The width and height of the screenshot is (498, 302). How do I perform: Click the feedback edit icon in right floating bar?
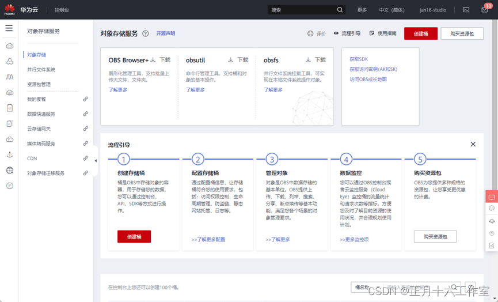click(492, 246)
